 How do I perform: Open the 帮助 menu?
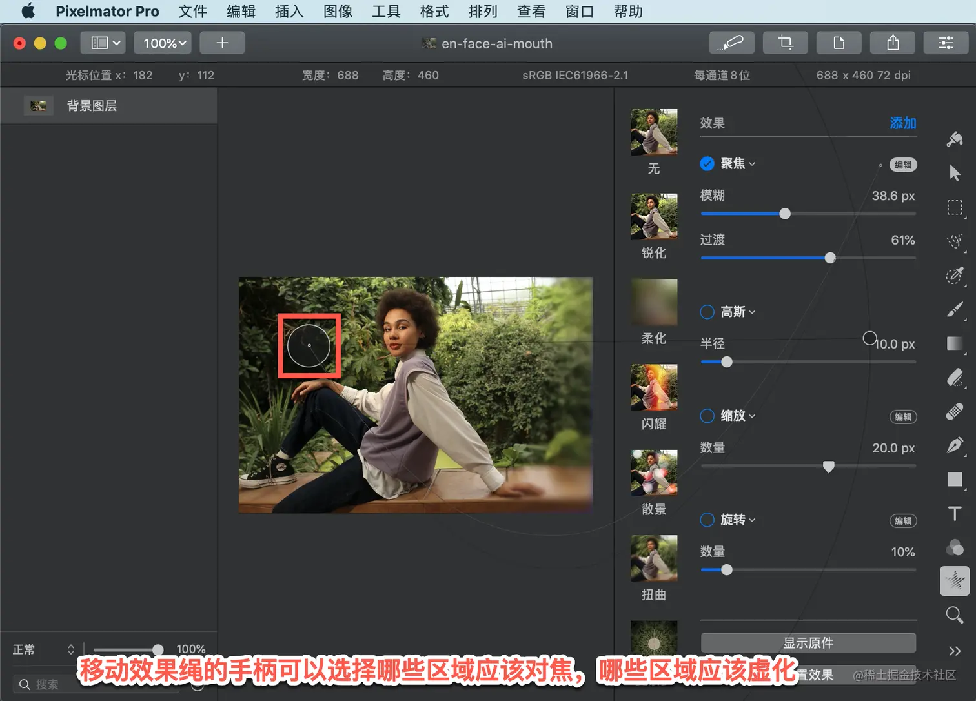628,11
